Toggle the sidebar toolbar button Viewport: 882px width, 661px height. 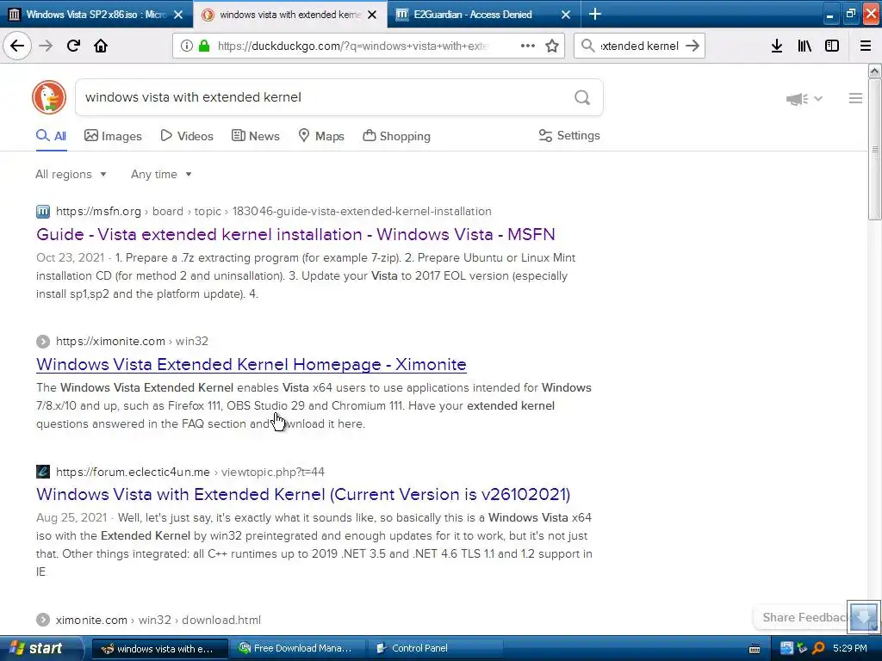[x=832, y=46]
